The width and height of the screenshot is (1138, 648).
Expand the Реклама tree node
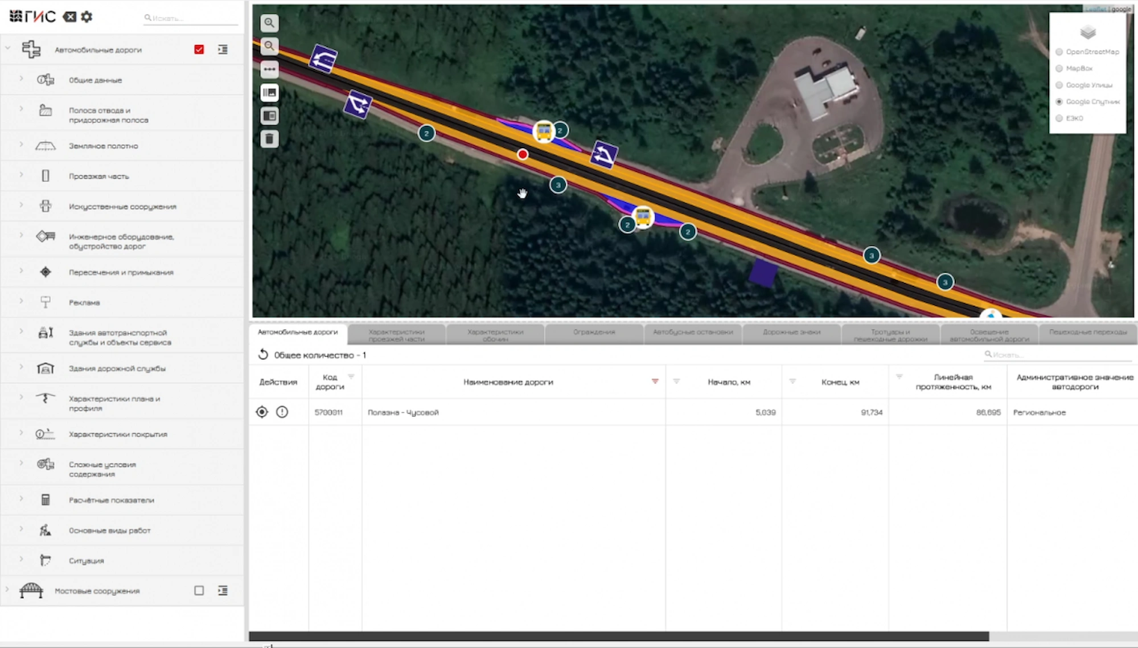click(x=21, y=301)
